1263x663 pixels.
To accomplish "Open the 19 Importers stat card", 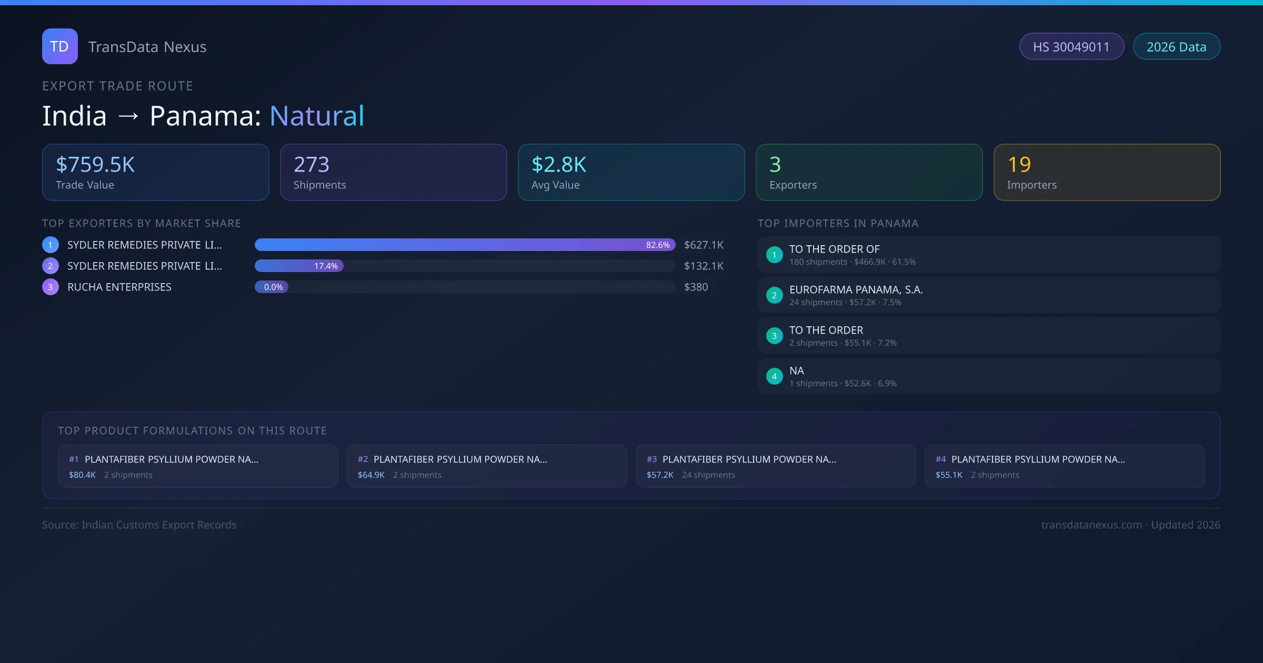I will coord(1106,173).
